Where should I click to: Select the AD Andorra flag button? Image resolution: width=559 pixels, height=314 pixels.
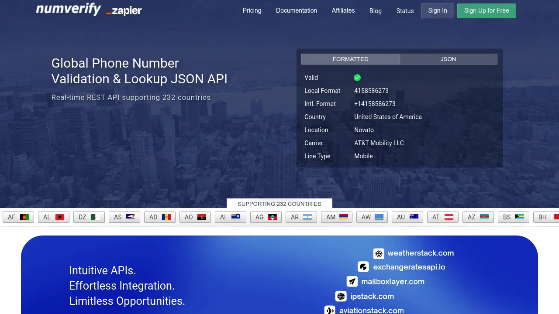(160, 217)
